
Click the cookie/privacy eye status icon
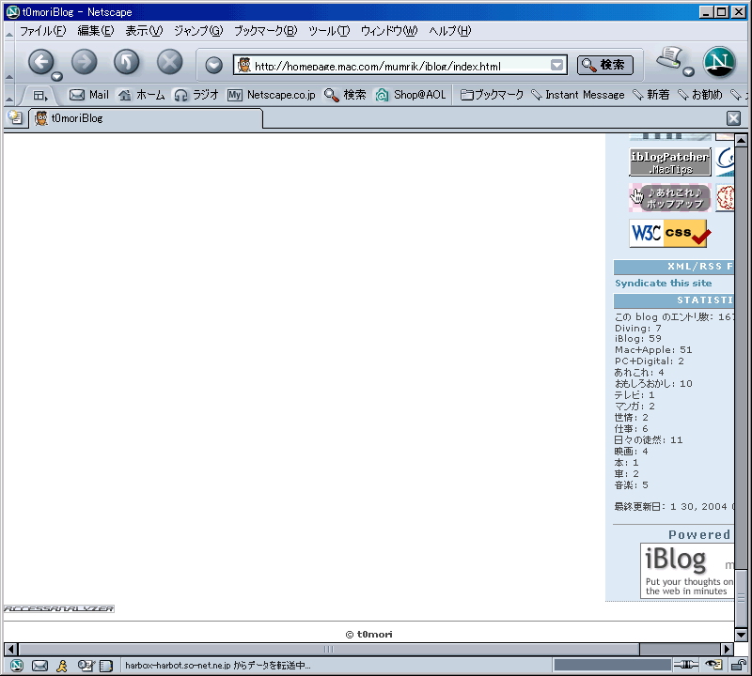point(714,665)
